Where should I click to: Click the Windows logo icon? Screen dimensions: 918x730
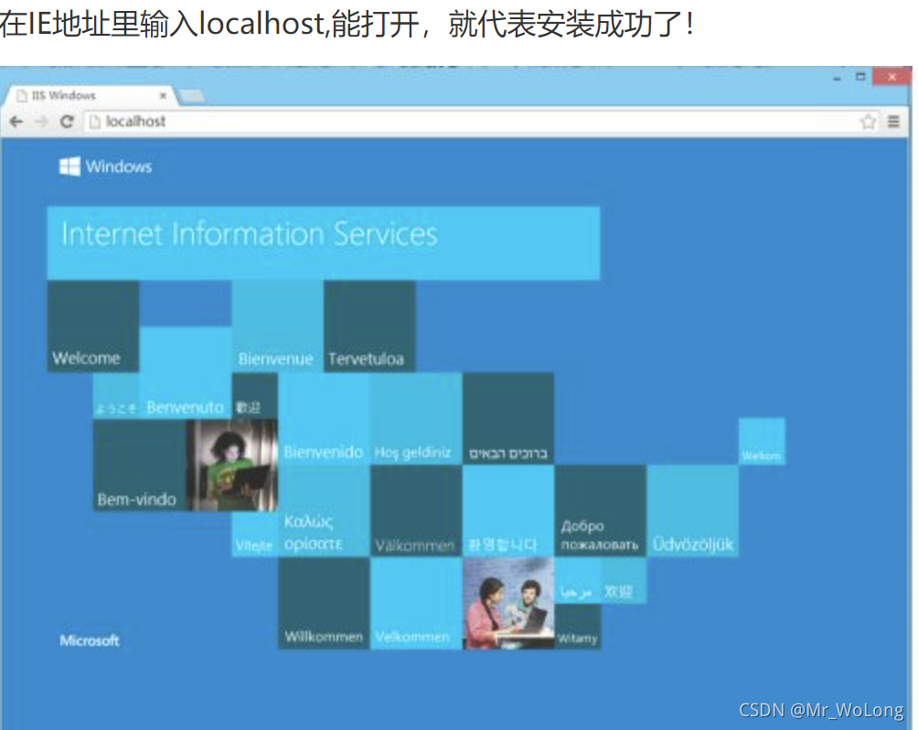[x=69, y=166]
